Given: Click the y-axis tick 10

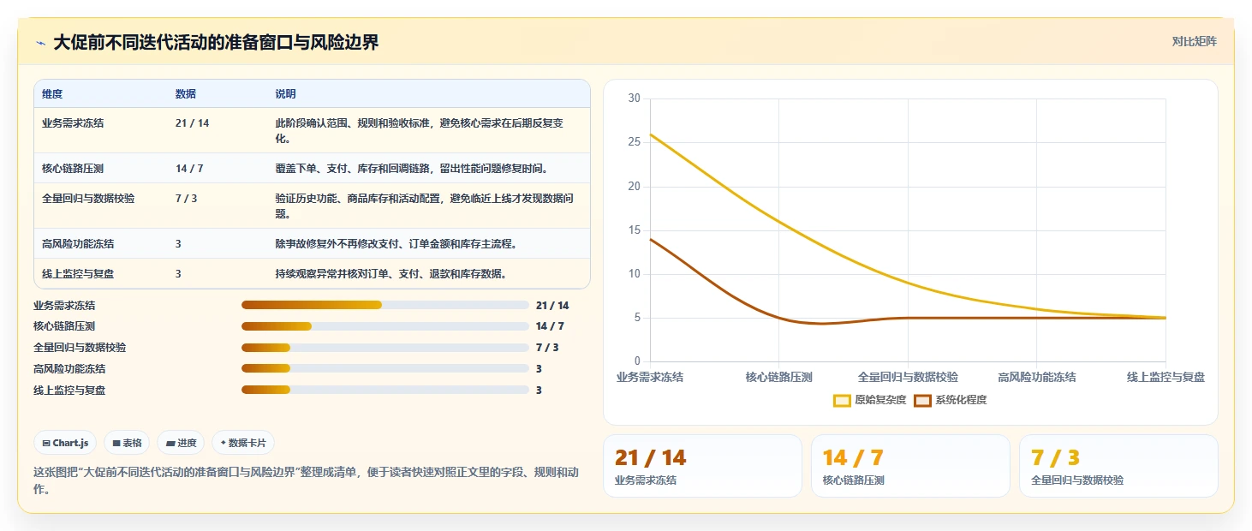Looking at the screenshot, I should (x=634, y=274).
